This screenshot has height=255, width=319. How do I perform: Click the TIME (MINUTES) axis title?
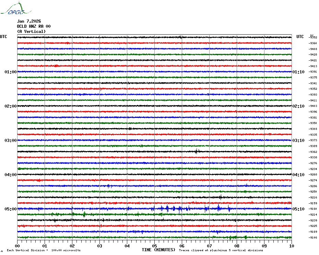[x=158, y=250]
